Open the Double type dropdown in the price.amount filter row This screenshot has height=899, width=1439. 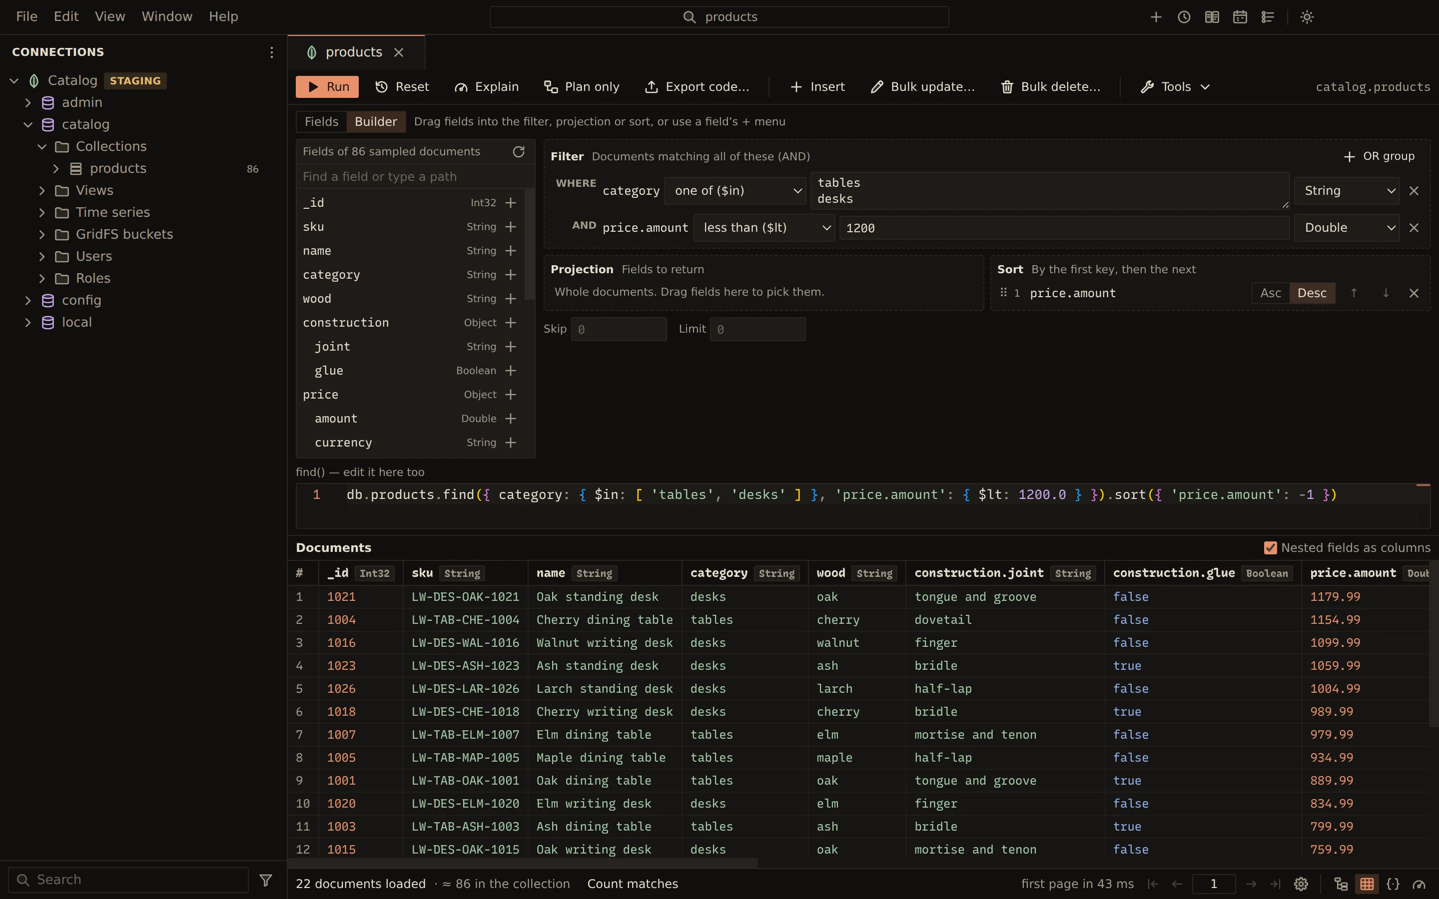tap(1347, 228)
